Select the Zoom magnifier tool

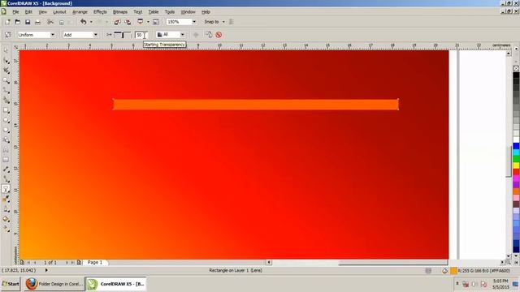(6, 80)
